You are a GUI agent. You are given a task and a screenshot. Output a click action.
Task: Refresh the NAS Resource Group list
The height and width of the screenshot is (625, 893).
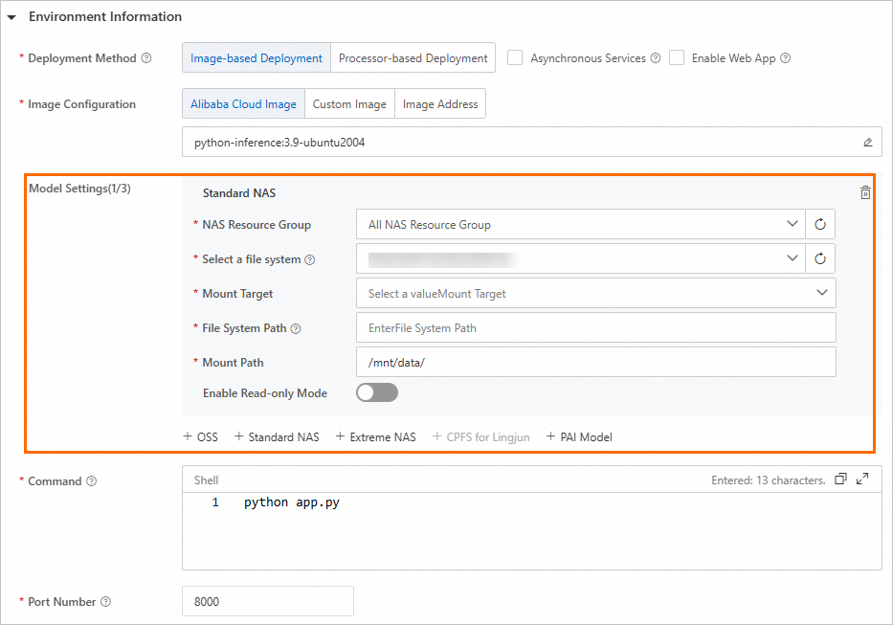click(x=820, y=224)
